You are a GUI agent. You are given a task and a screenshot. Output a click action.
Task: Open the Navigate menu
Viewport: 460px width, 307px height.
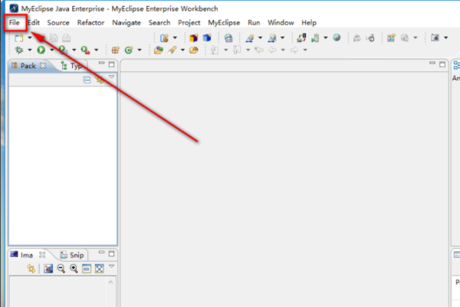pyautogui.click(x=127, y=22)
